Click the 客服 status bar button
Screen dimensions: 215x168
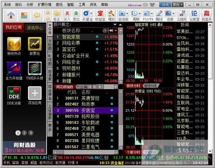25,163
